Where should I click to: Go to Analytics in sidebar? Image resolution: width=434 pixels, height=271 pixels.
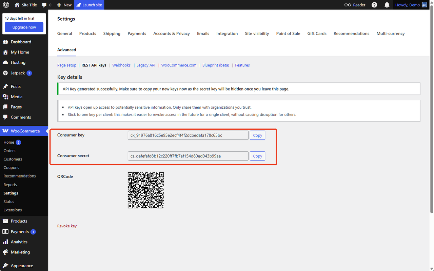pos(19,242)
